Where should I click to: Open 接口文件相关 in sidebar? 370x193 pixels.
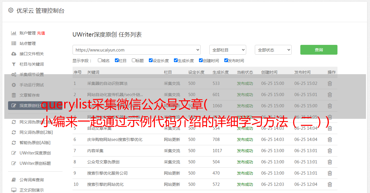point(32,54)
